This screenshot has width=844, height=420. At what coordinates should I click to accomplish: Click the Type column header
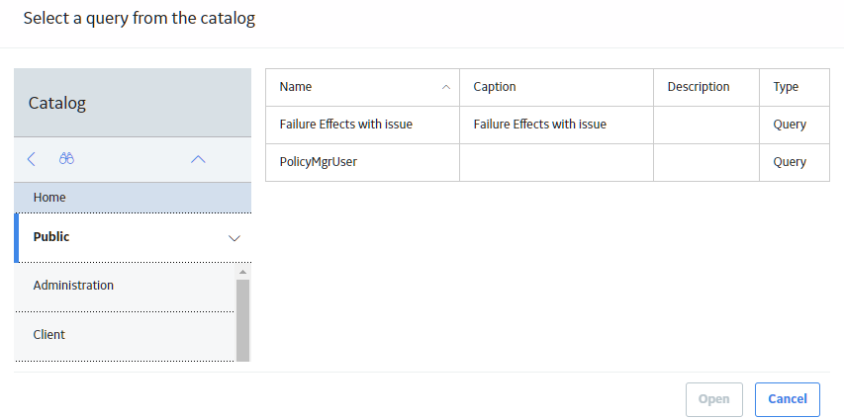pyautogui.click(x=795, y=87)
